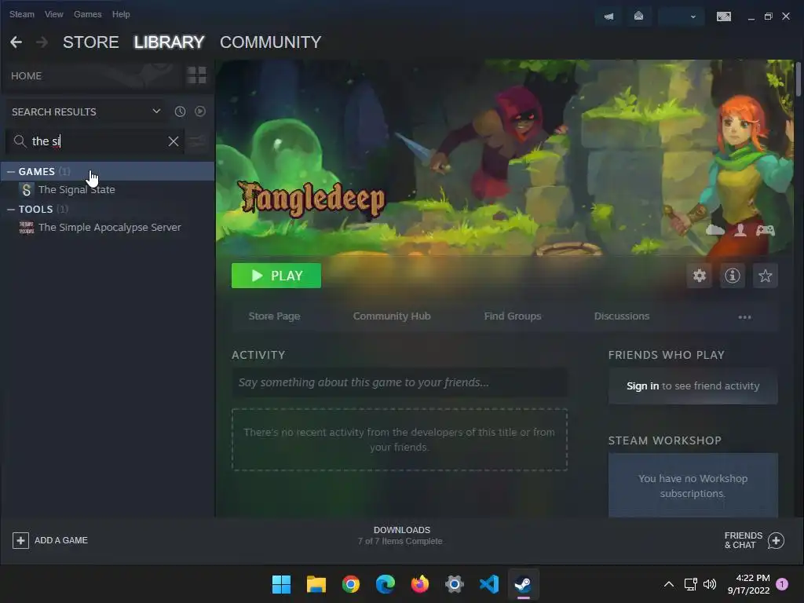Go to the STORE tab
The height and width of the screenshot is (603, 804).
91,42
